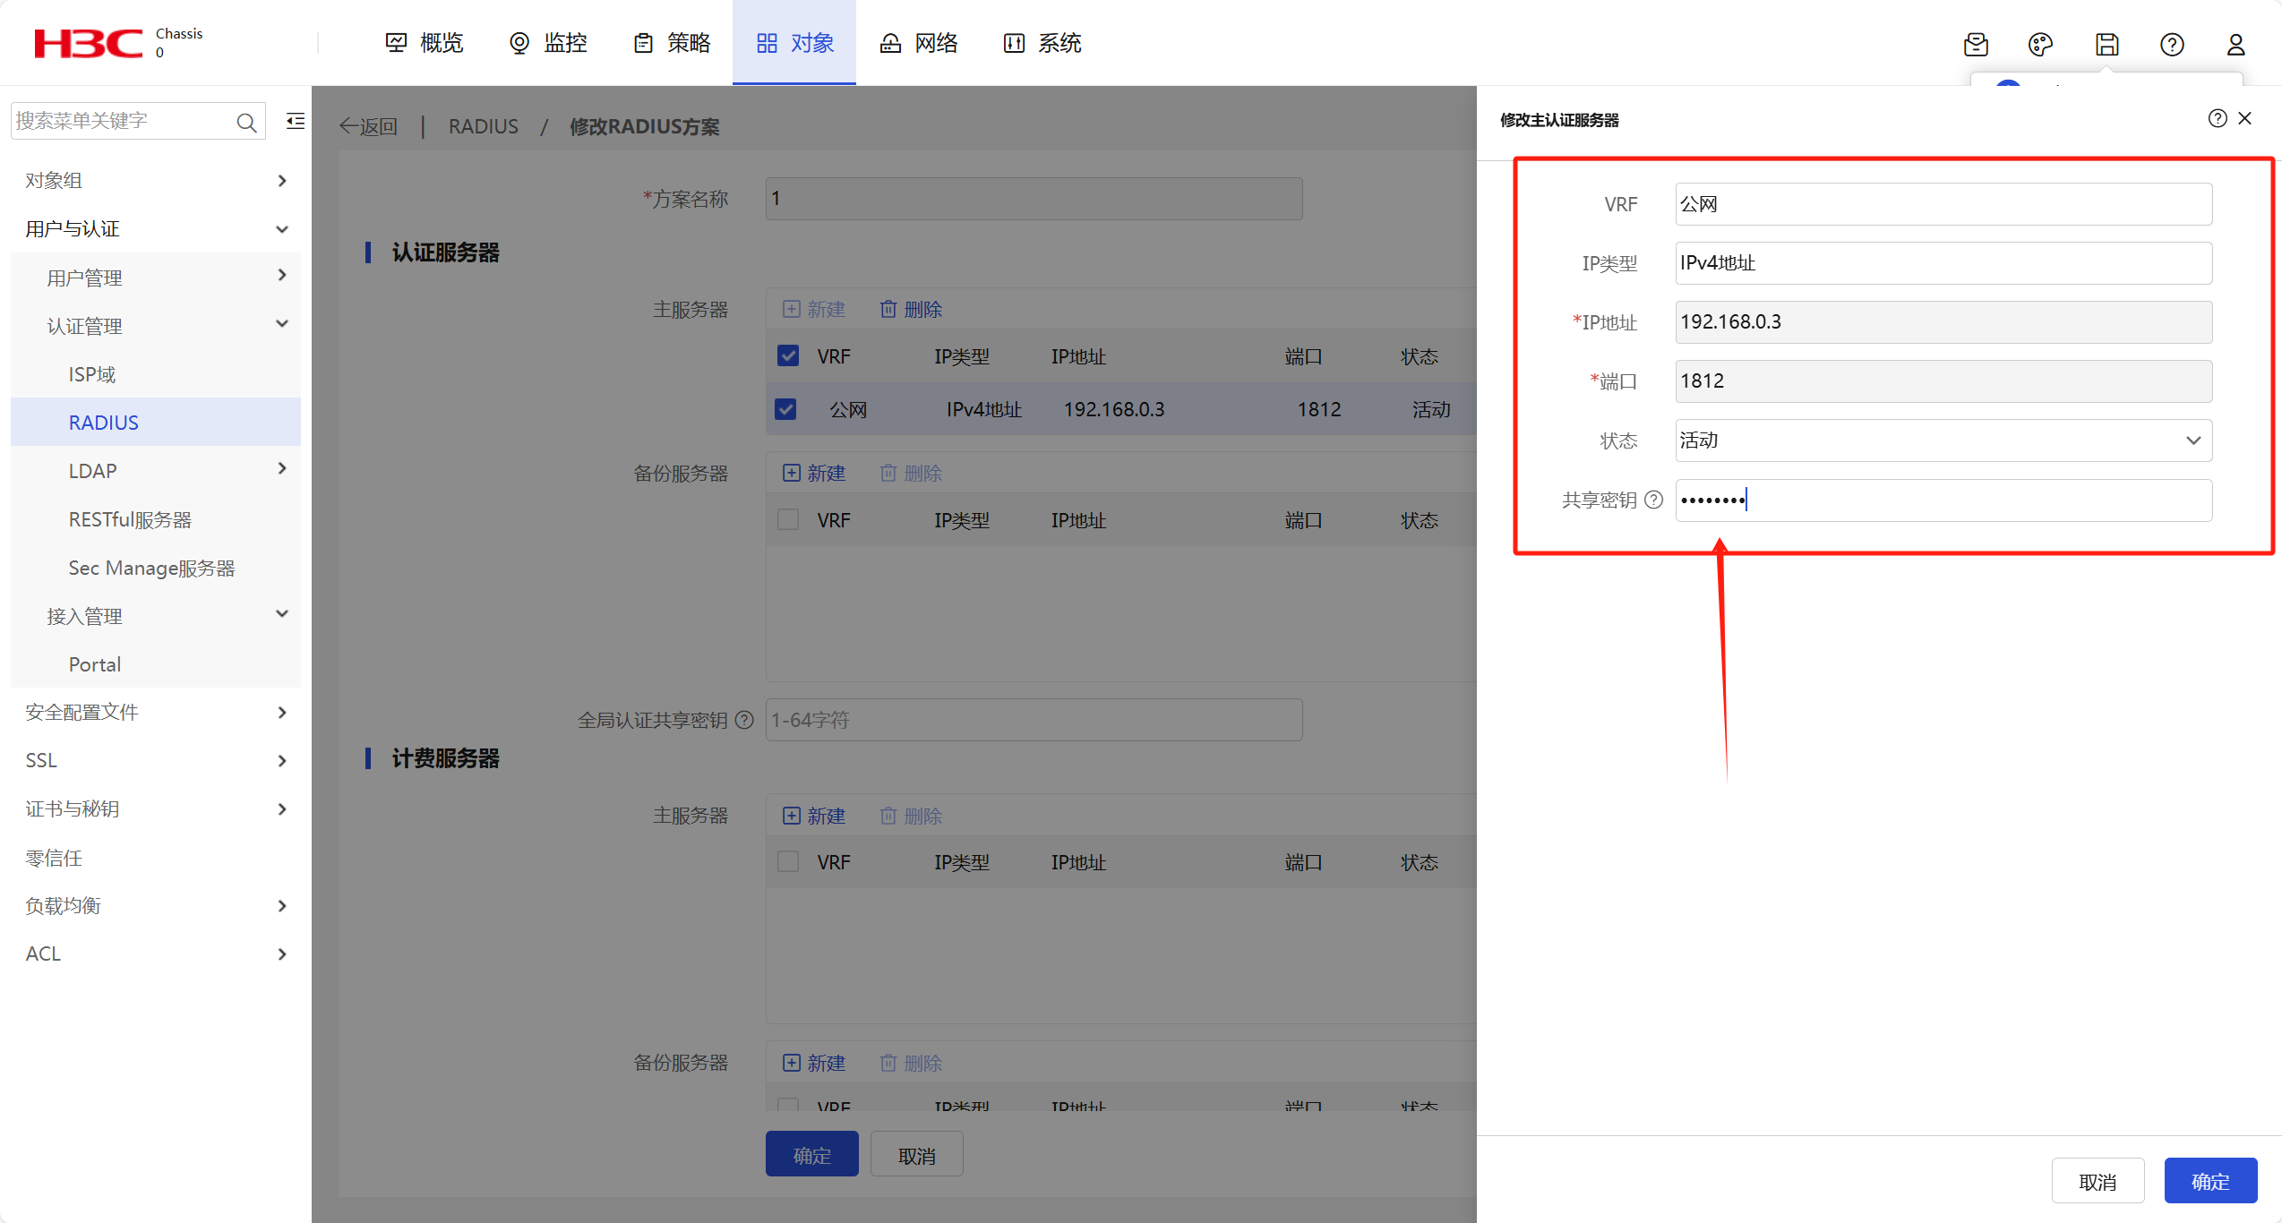
Task: Open the mail notifications icon
Action: (x=1977, y=44)
